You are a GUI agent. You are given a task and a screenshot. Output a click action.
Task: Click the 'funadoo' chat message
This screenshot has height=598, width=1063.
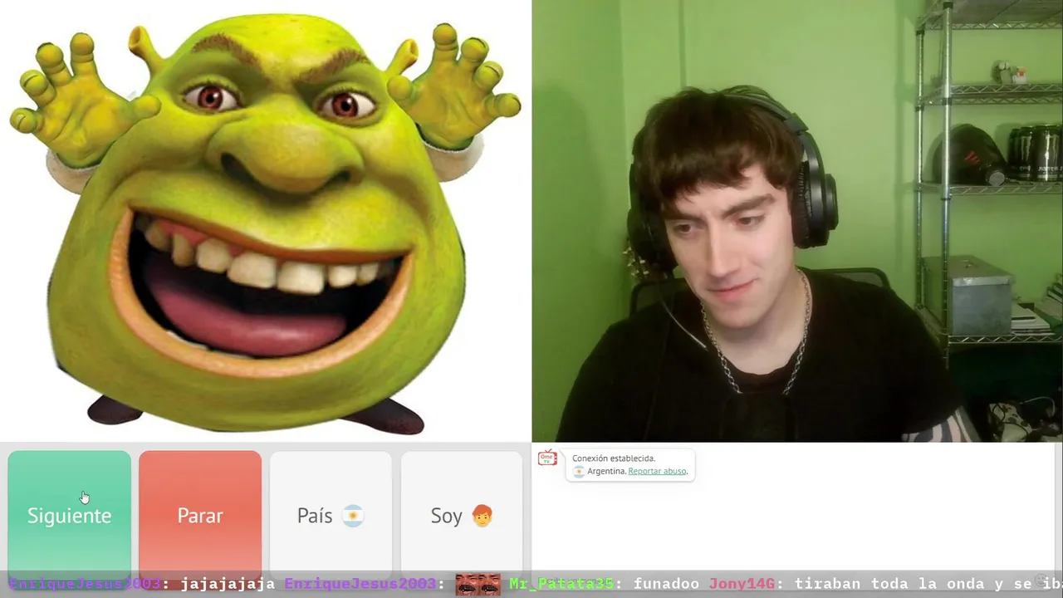click(x=666, y=584)
